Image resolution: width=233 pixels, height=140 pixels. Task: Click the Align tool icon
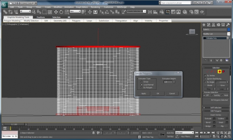[155, 12]
